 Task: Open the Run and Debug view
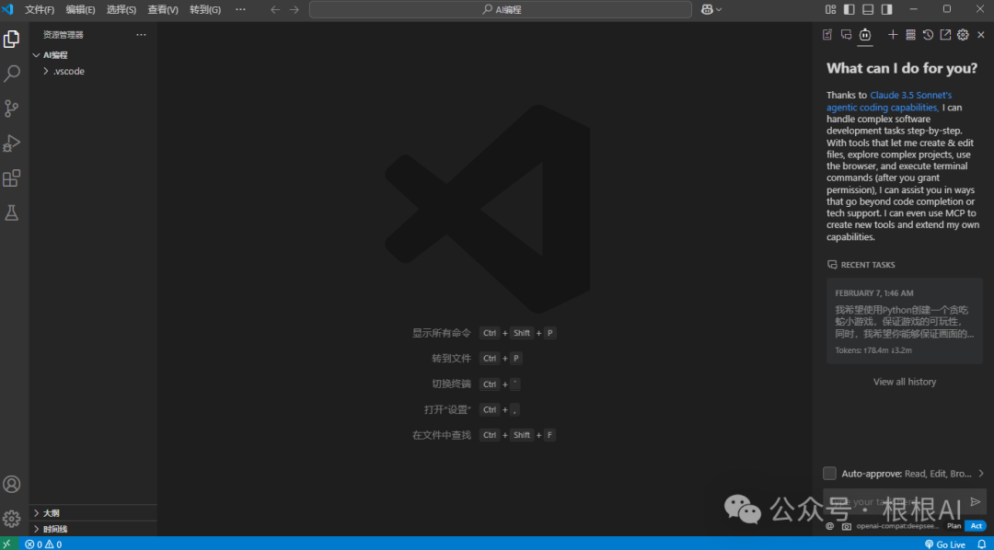(x=11, y=143)
